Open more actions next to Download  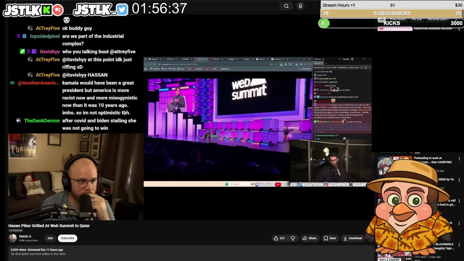pyautogui.click(x=370, y=238)
